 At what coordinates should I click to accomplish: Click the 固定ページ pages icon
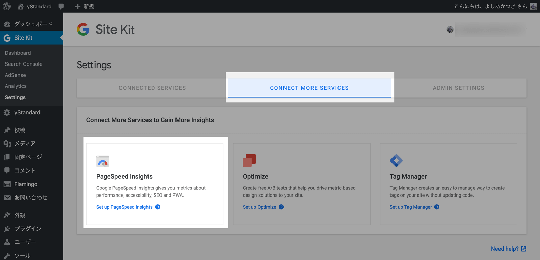click(x=7, y=157)
